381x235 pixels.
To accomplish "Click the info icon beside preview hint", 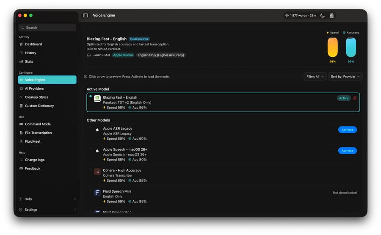I will pyautogui.click(x=86, y=77).
